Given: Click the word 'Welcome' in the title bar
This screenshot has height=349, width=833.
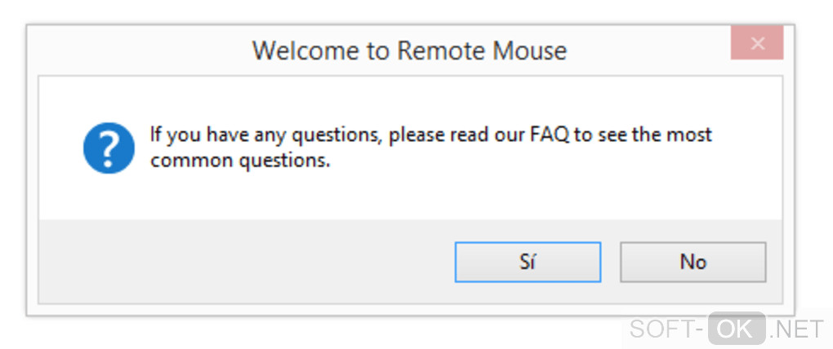Looking at the screenshot, I should (307, 51).
